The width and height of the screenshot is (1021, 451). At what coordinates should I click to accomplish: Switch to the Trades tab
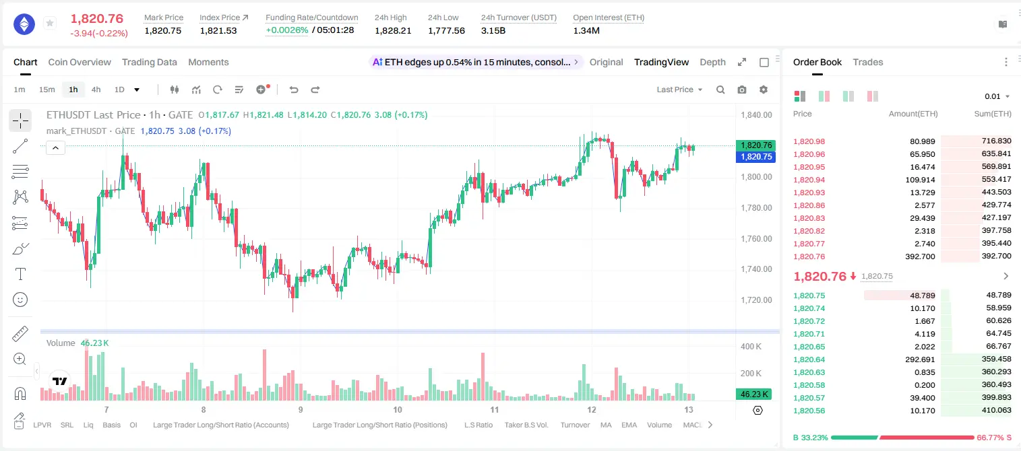pos(868,62)
